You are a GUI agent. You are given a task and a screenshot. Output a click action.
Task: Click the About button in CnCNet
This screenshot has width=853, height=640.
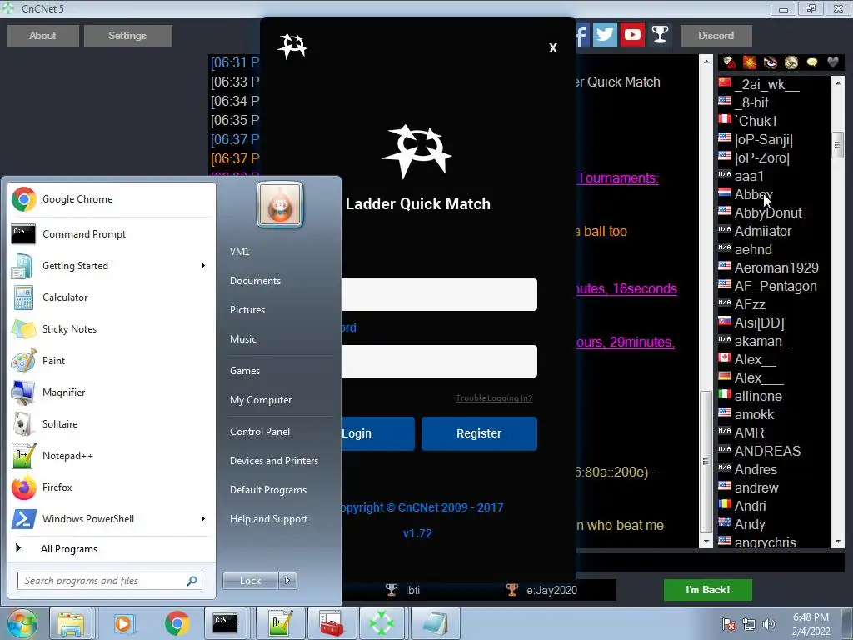point(43,35)
